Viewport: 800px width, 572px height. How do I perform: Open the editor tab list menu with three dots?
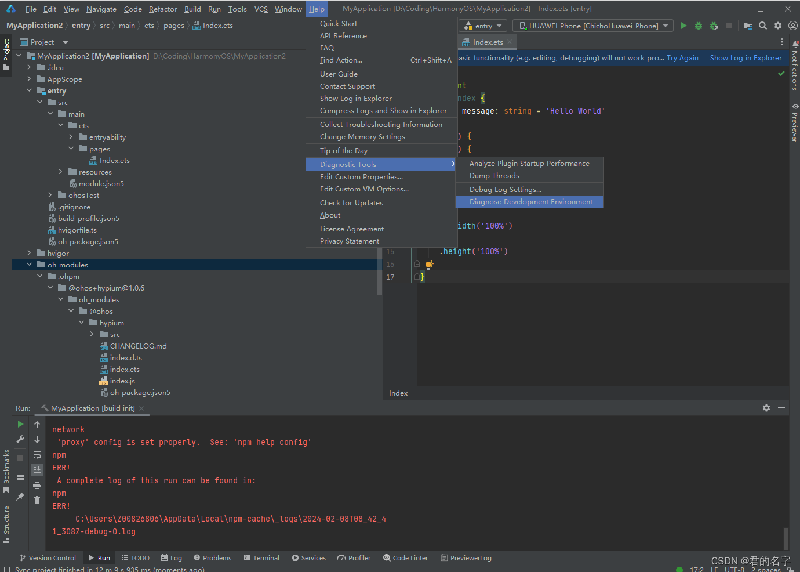(782, 42)
